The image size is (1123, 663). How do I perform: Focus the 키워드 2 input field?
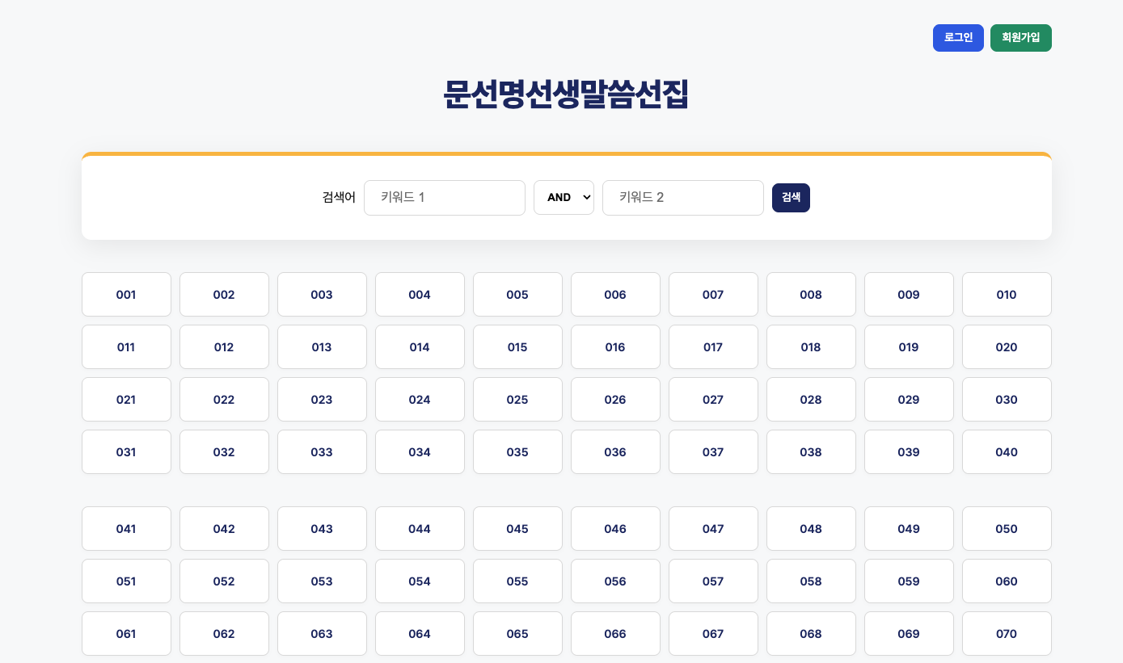point(683,198)
